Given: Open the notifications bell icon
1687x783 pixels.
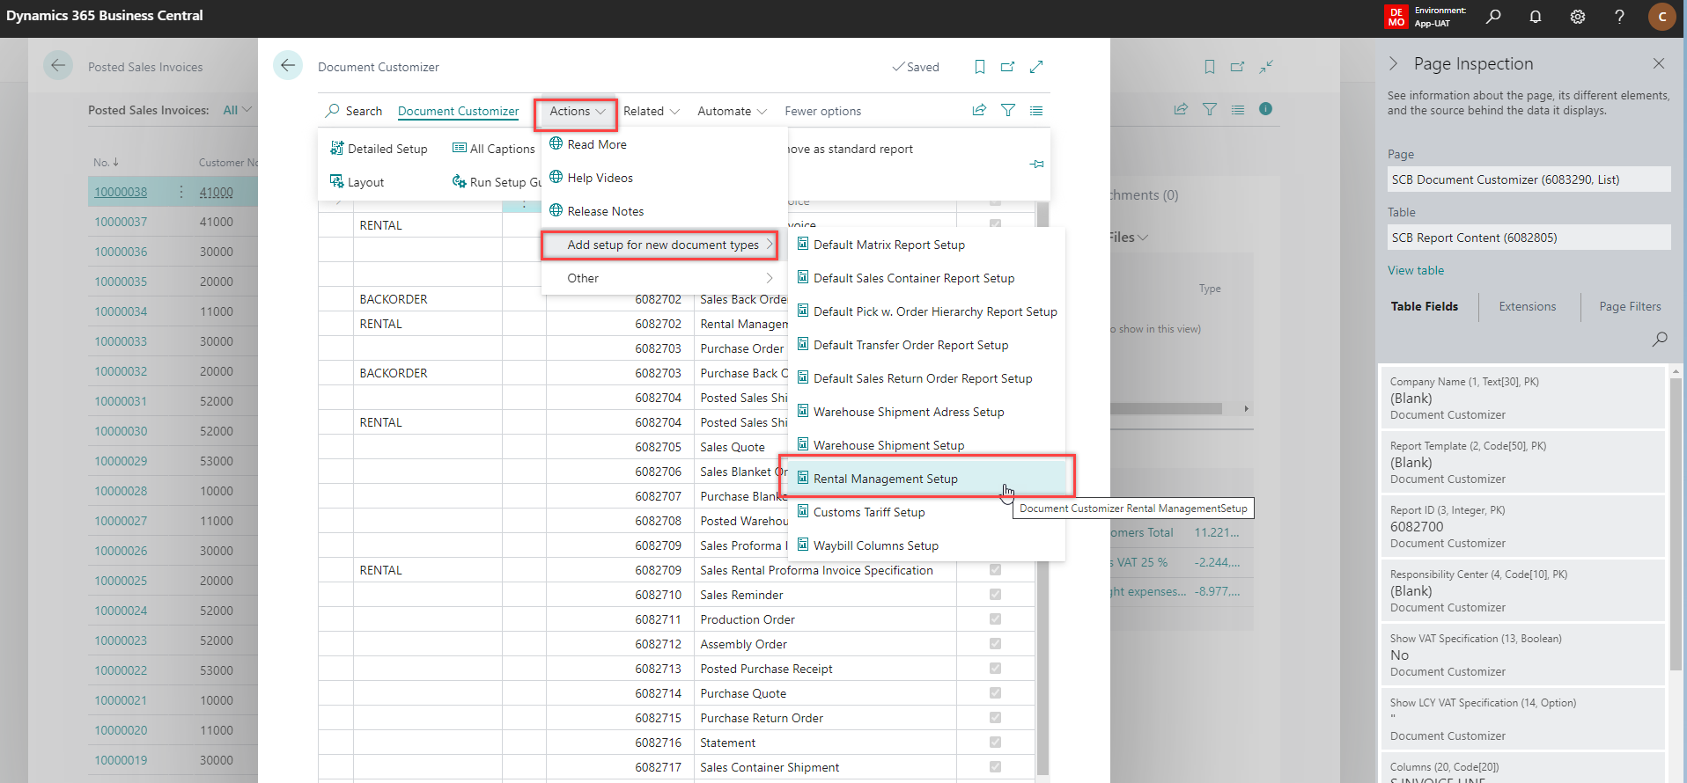Looking at the screenshot, I should (x=1535, y=17).
